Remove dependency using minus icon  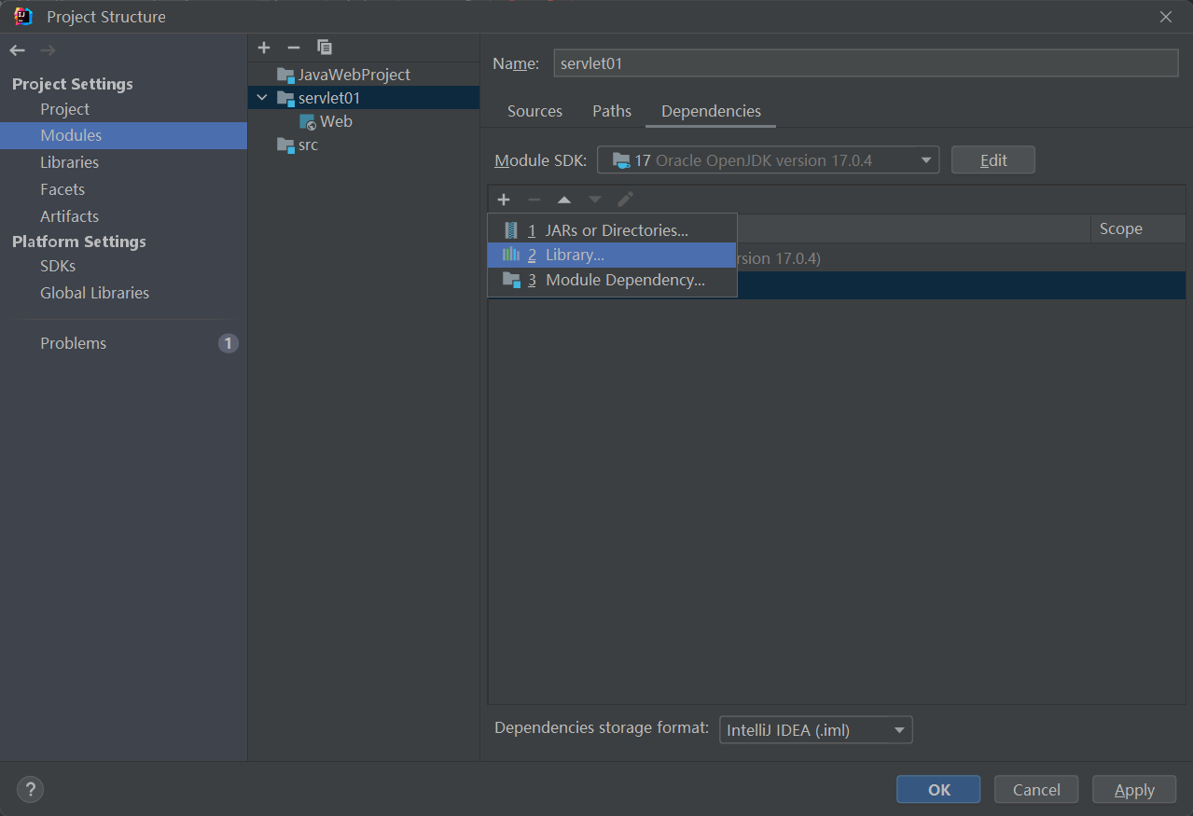pyautogui.click(x=534, y=200)
